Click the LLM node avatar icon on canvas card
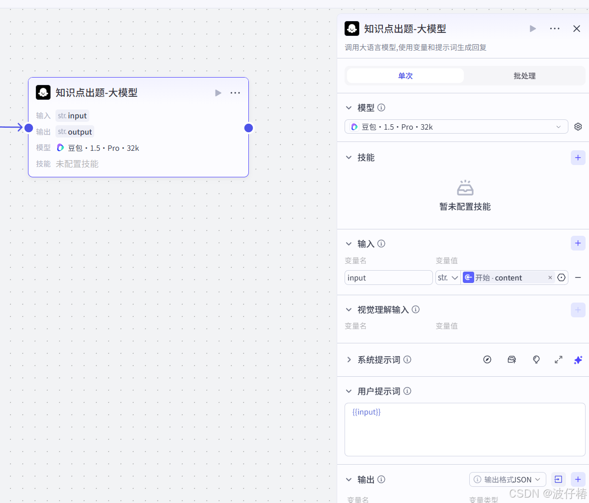 coord(43,92)
